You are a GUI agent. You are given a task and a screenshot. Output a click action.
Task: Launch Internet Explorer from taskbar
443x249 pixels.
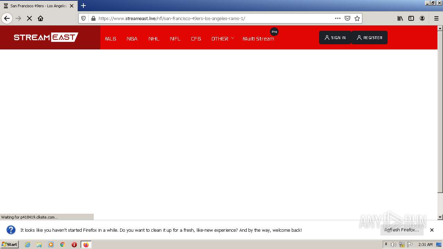click(x=27, y=245)
